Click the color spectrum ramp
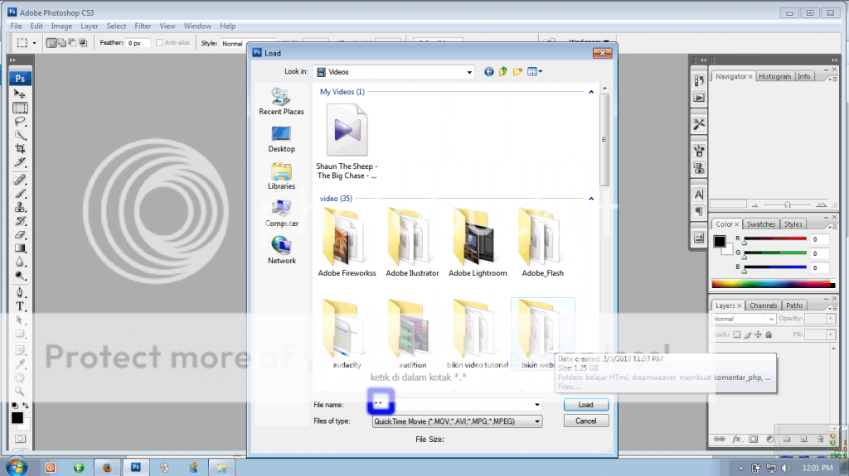 773,283
